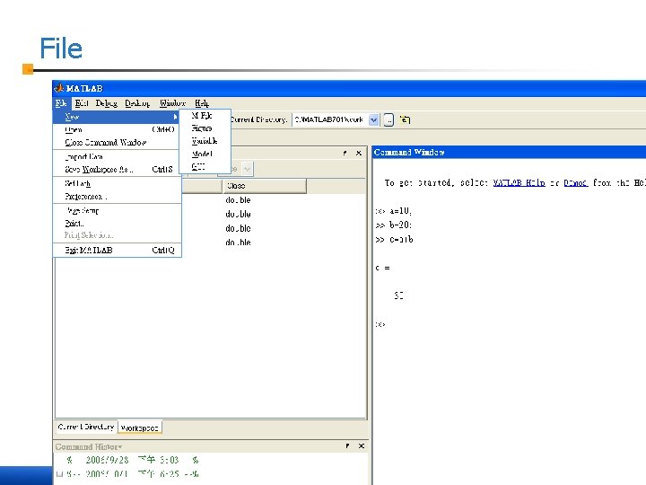This screenshot has height=485, width=646.
Task: Choose Set Path in File menu
Action: click(118, 183)
